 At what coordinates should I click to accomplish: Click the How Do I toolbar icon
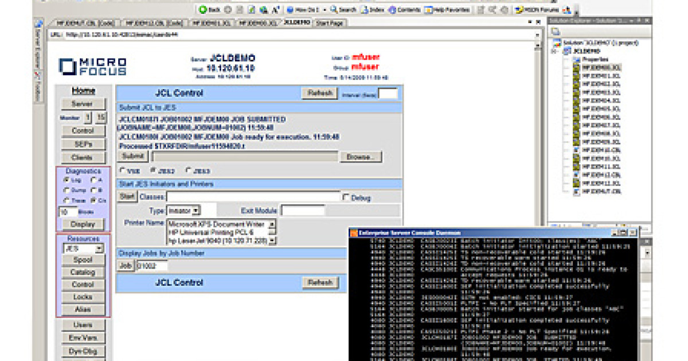click(x=290, y=10)
